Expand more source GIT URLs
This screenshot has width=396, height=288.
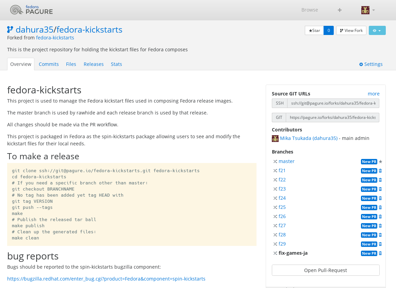[373, 94]
